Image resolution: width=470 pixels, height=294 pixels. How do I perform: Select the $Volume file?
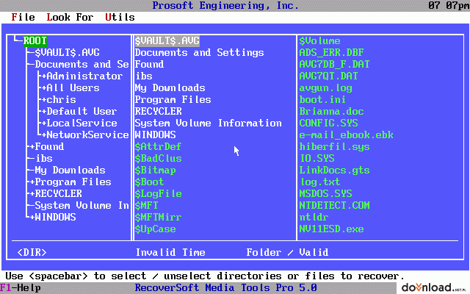(320, 41)
